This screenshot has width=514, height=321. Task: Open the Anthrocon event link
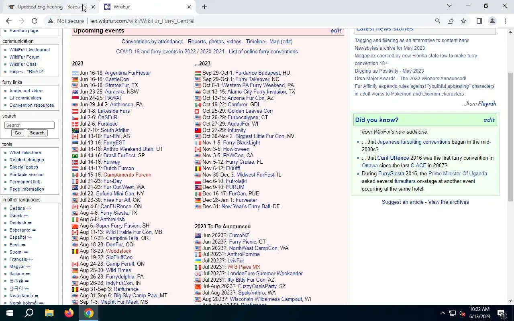pyautogui.click(x=121, y=105)
